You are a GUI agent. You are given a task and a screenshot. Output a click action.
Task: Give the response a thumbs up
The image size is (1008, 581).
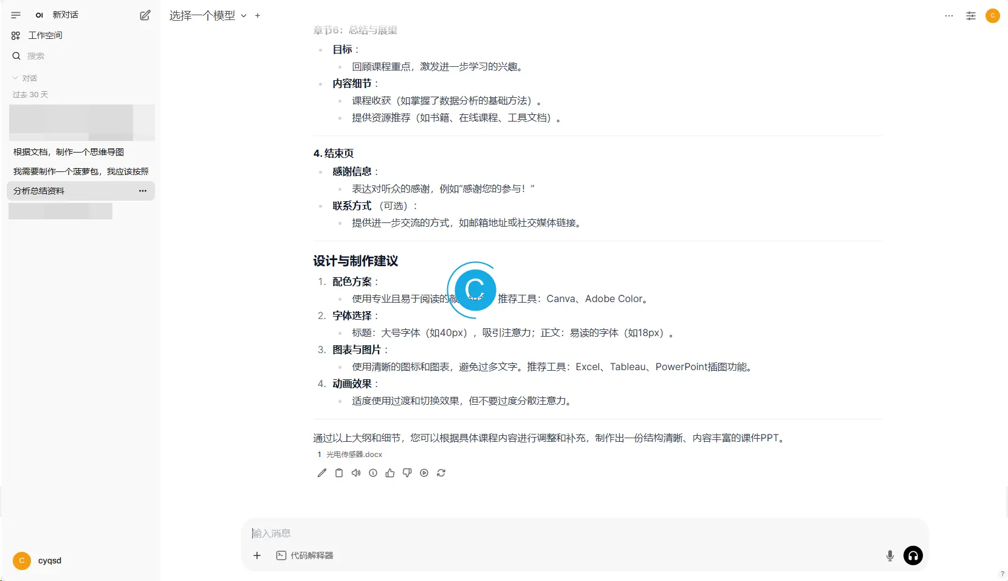point(390,473)
